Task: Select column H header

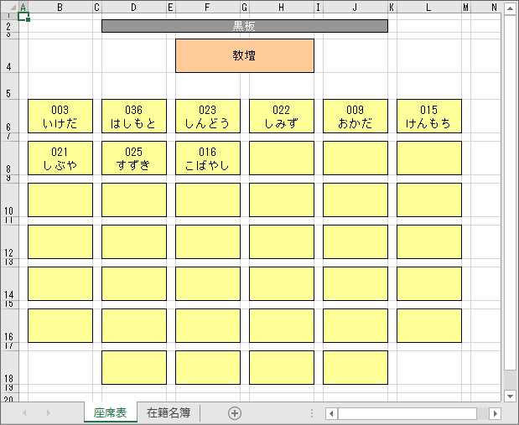Action: click(282, 8)
